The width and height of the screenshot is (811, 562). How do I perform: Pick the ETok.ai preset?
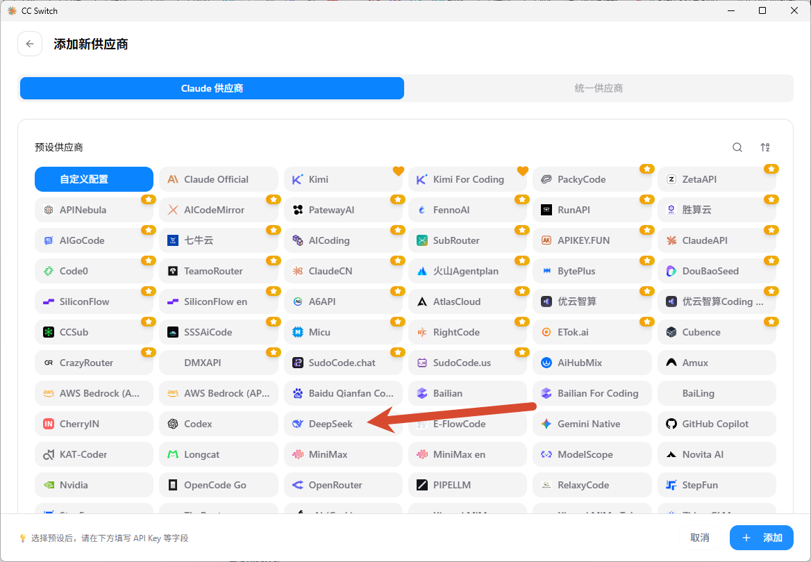(x=592, y=332)
